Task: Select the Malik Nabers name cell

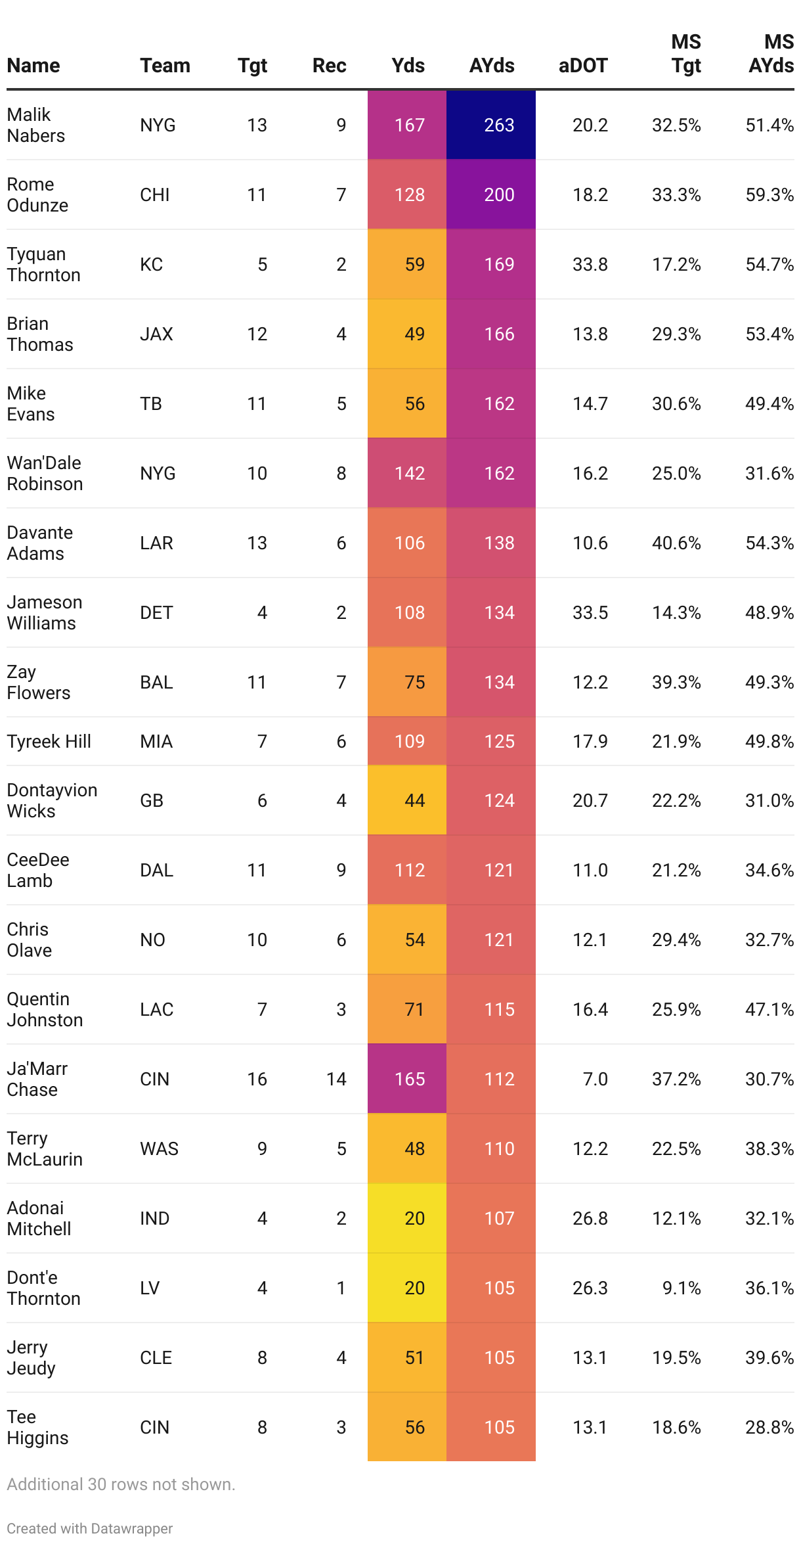Action: pyautogui.click(x=36, y=125)
